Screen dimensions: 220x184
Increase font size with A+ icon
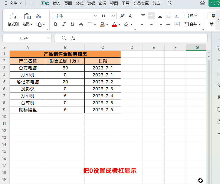[122, 16]
